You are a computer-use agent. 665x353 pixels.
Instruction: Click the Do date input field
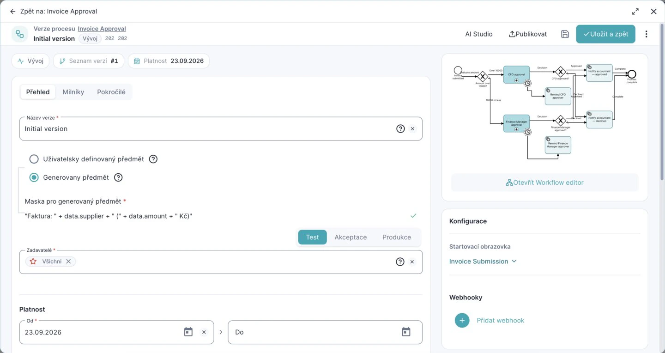[x=325, y=332]
